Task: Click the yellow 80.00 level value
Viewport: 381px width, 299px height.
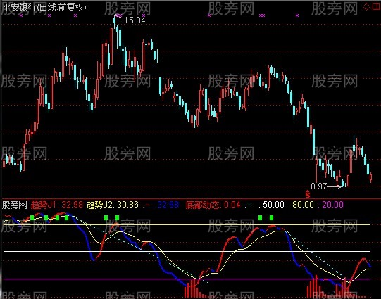Action: 303,205
